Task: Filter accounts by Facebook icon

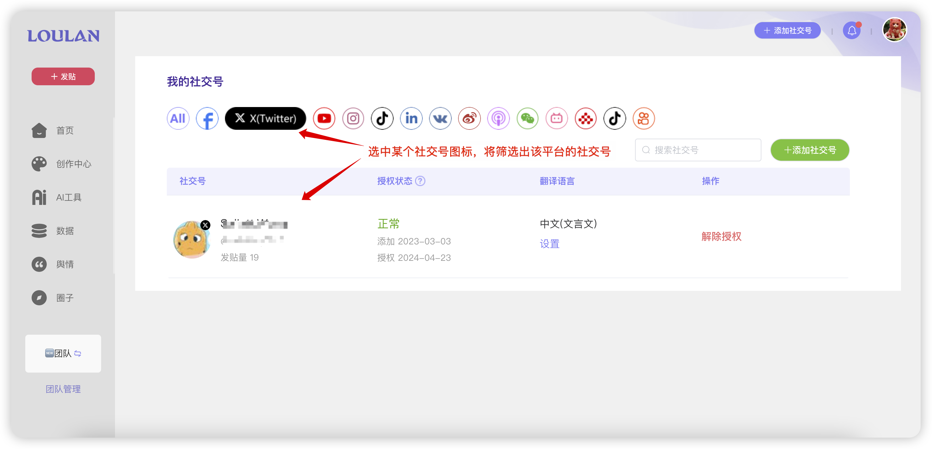Action: [x=207, y=118]
